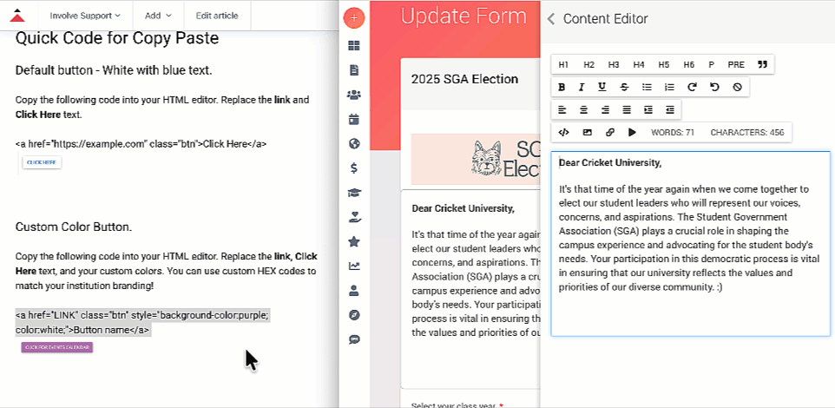This screenshot has width=835, height=408.
Task: Open the HTML code view icon
Action: (x=563, y=133)
